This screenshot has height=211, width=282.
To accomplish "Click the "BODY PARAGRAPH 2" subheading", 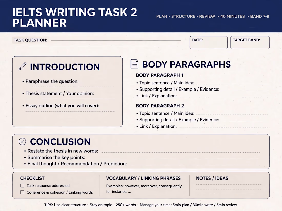I will tap(160, 106).
